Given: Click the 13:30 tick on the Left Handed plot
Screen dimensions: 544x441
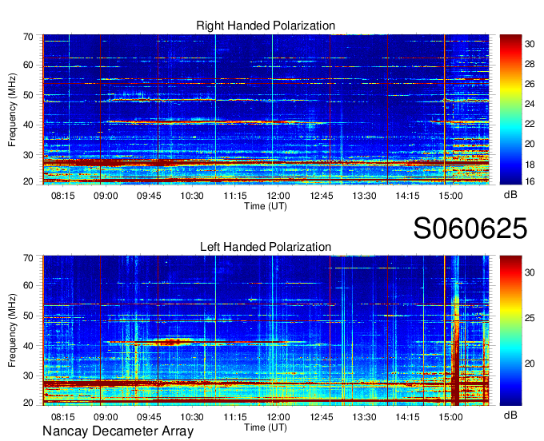Looking at the screenshot, I should click(x=364, y=417).
